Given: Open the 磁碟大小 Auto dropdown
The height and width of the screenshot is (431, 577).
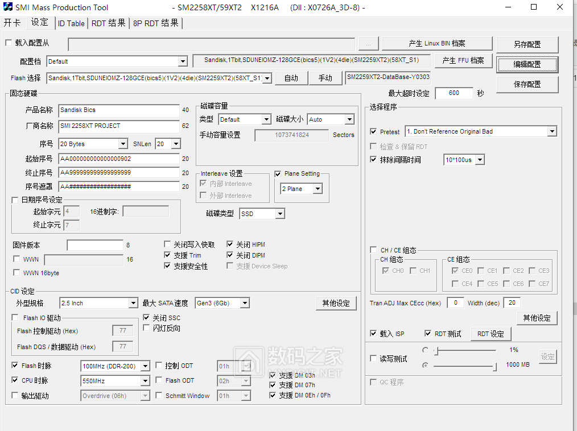Looking at the screenshot, I should tap(349, 119).
